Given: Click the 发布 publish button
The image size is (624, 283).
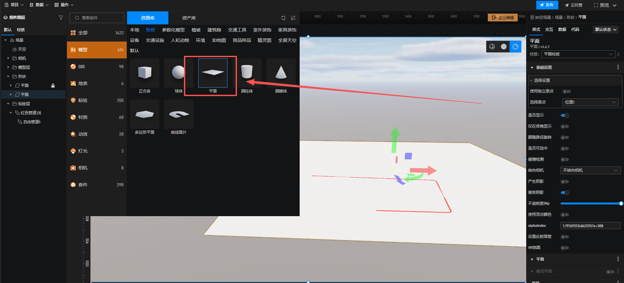Looking at the screenshot, I should [547, 5].
